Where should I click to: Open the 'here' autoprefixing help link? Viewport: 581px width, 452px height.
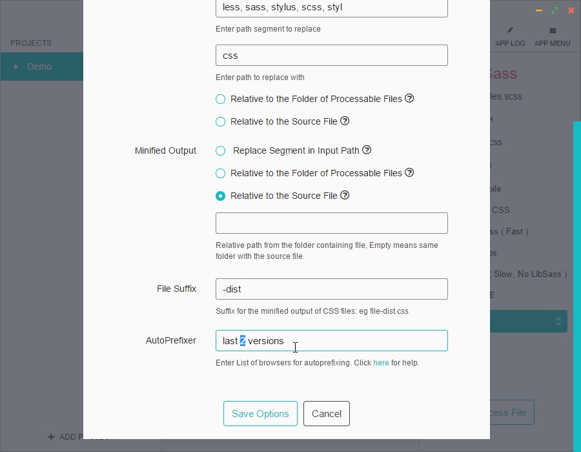click(x=381, y=363)
